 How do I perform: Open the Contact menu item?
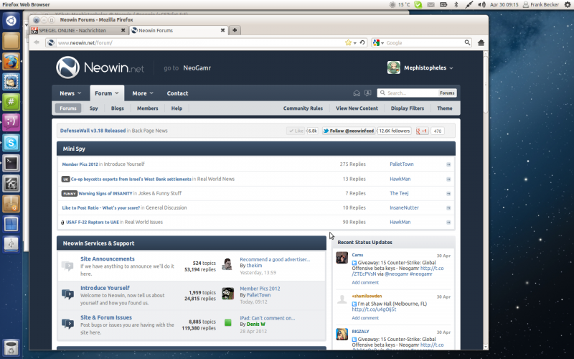click(177, 93)
